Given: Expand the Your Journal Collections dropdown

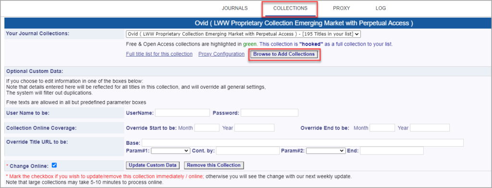Looking at the screenshot, I should [x=244, y=34].
